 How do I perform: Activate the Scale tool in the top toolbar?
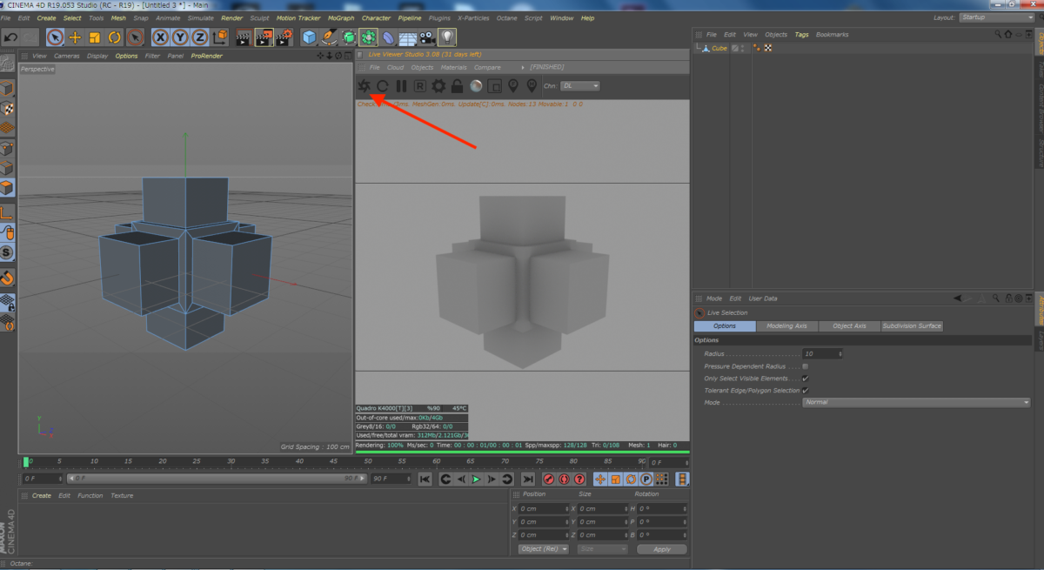(95, 37)
